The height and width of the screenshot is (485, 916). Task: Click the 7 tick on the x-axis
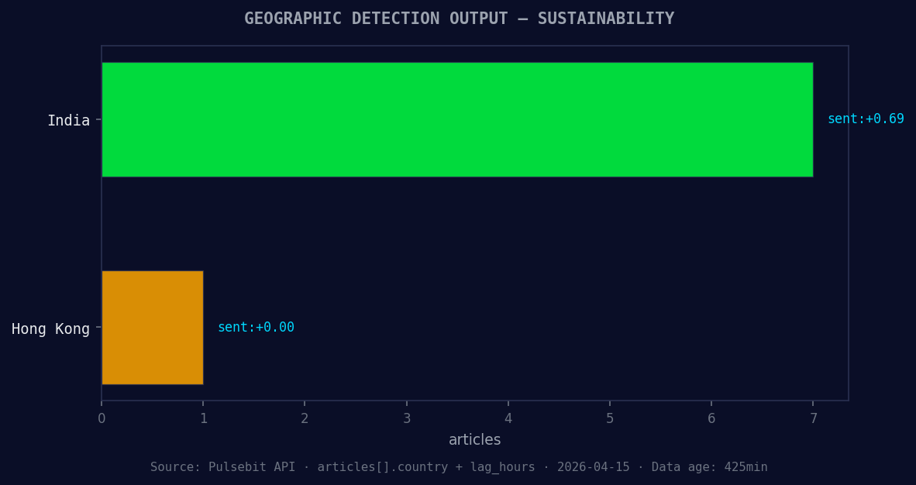(813, 417)
